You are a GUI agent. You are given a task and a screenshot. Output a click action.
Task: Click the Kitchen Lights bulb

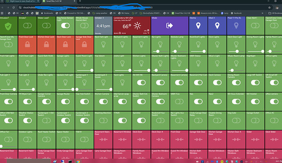[141, 63]
